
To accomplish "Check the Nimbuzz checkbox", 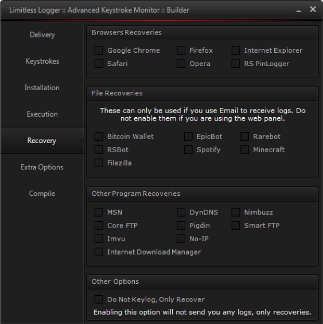I will click(x=236, y=212).
